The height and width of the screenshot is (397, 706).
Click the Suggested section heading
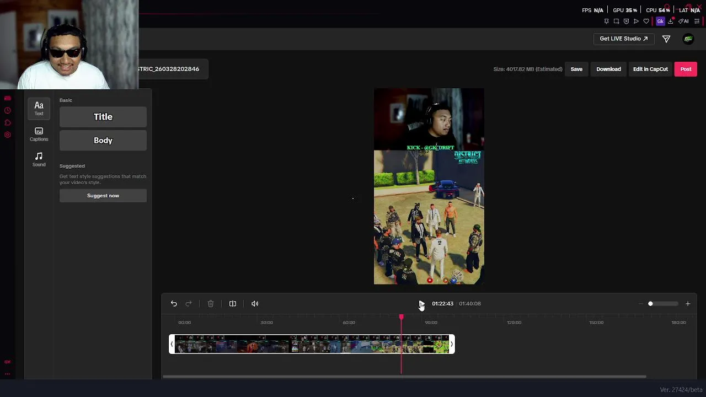point(72,166)
